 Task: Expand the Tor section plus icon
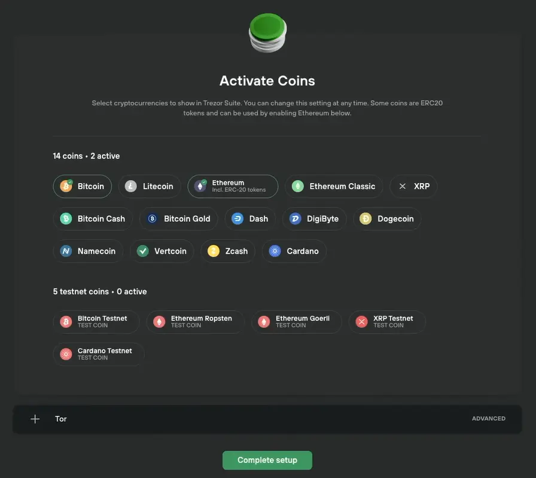(35, 419)
